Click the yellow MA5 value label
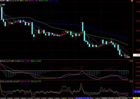140x99 pixels. point(24,1)
